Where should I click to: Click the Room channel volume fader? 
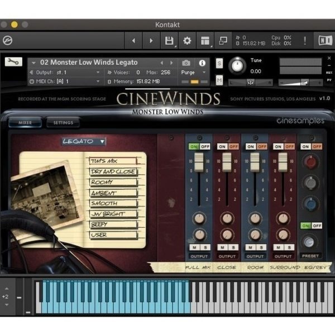(255, 162)
